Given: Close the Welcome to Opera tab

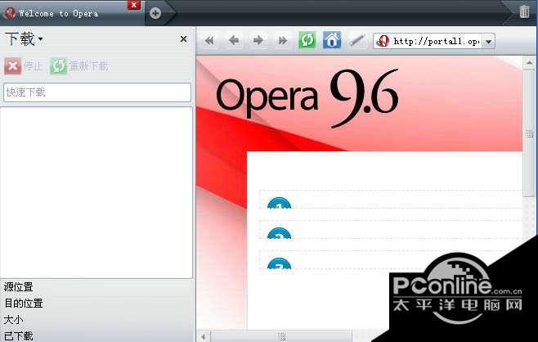Looking at the screenshot, I should coord(134,5).
